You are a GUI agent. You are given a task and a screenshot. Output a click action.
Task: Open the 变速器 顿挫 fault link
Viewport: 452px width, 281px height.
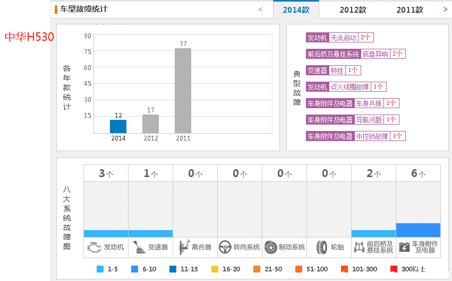(x=337, y=71)
